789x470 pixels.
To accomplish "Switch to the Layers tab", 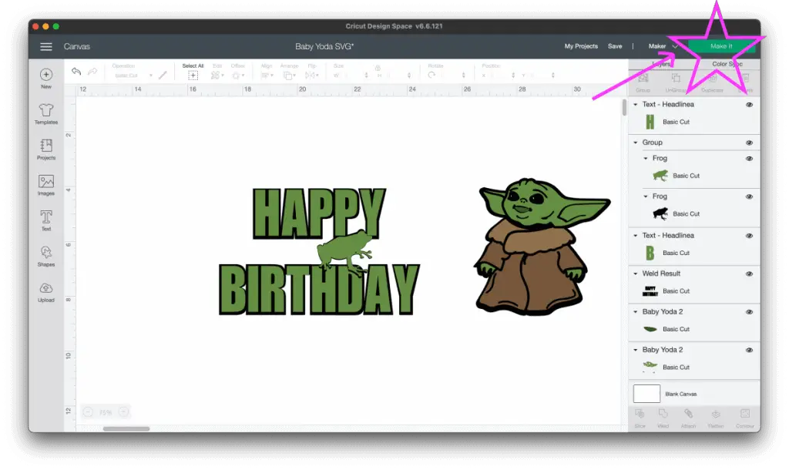I will [x=660, y=65].
